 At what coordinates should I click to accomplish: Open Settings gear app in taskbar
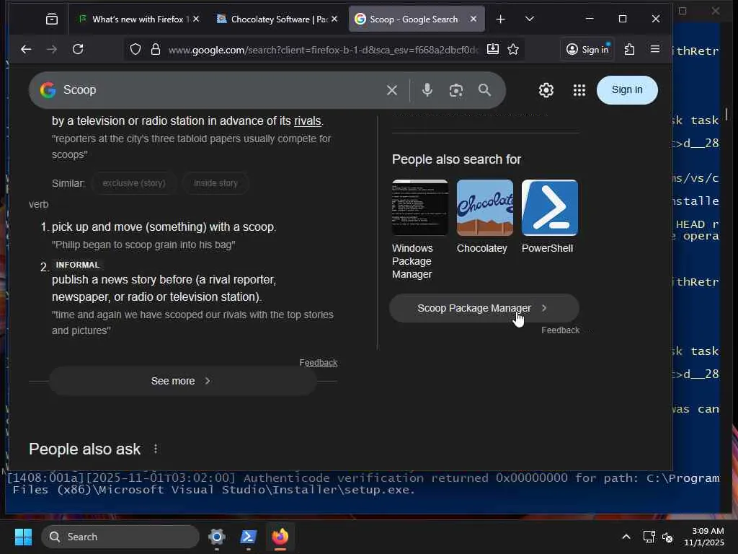[x=217, y=537]
